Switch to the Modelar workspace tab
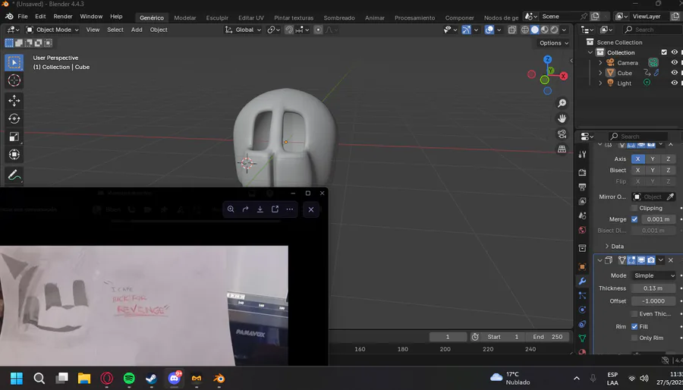The width and height of the screenshot is (683, 390). pos(185,18)
